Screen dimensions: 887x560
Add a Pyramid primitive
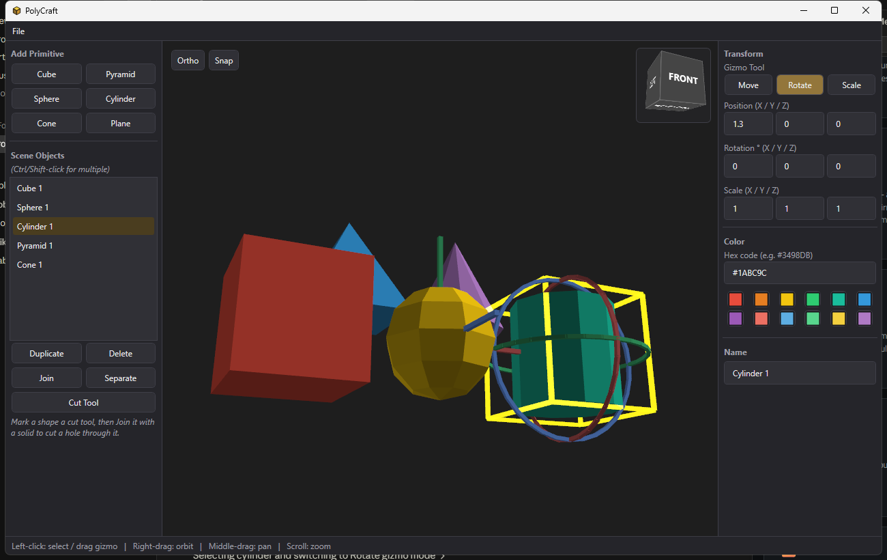click(121, 74)
